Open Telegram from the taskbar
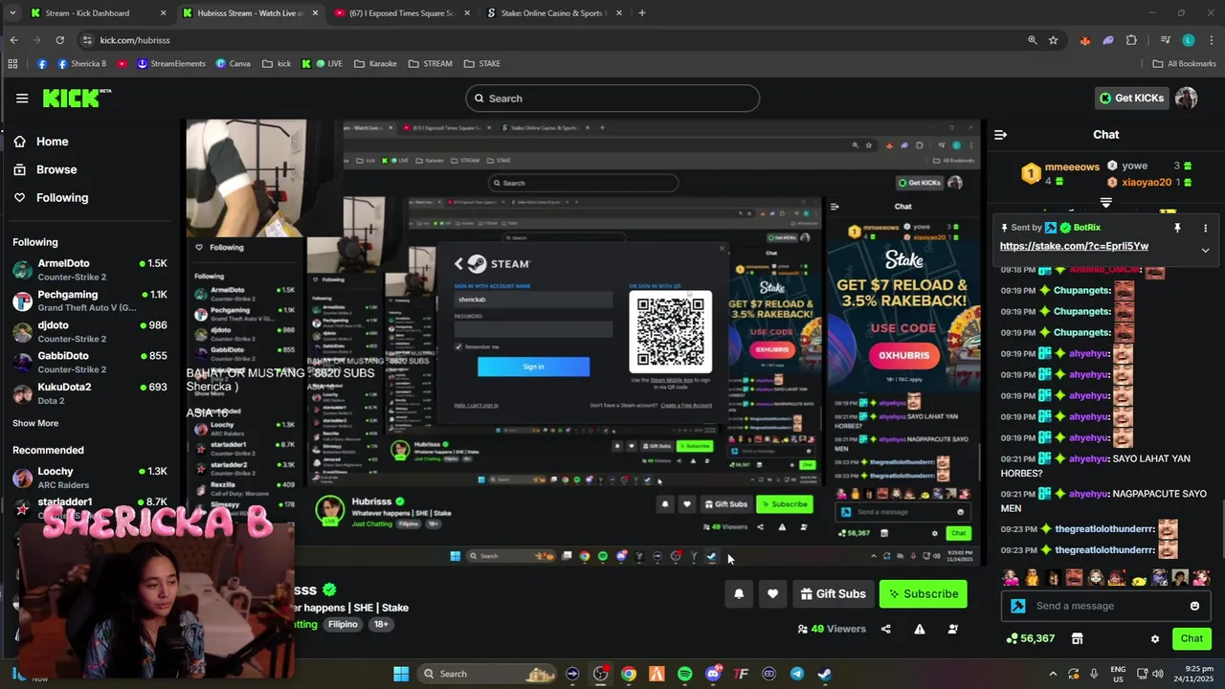Viewport: 1225px width, 689px height. [x=797, y=674]
